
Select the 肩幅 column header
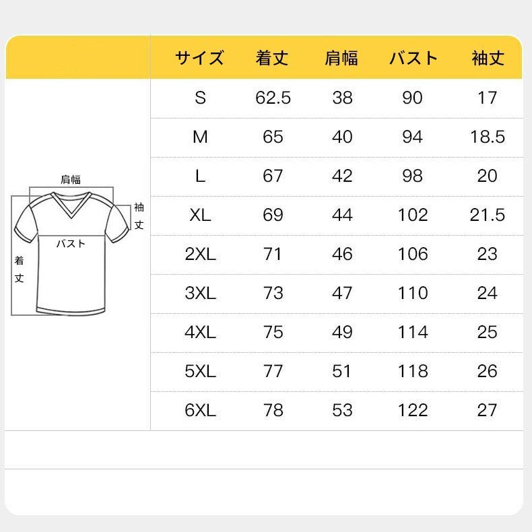(341, 58)
